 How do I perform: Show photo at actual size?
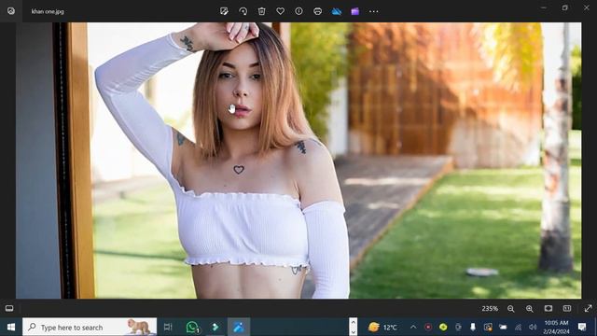(x=567, y=308)
